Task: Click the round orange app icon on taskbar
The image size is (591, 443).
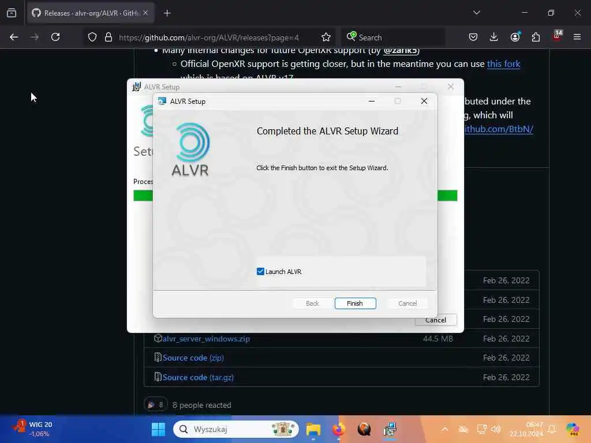Action: click(364, 429)
